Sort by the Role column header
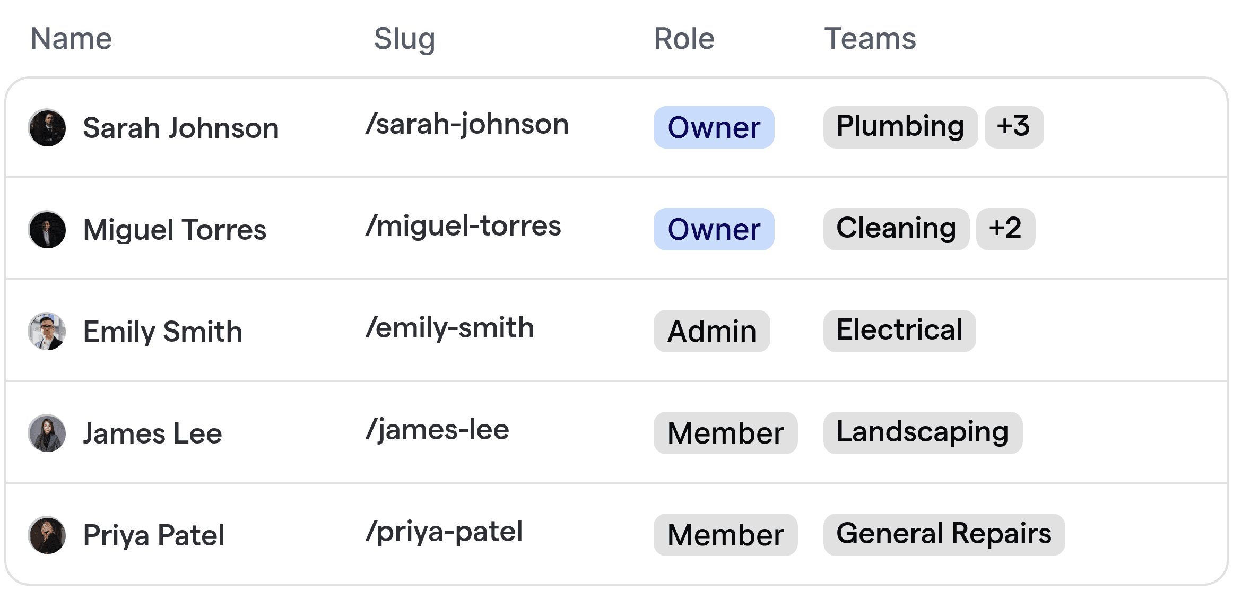The width and height of the screenshot is (1233, 590). tap(683, 38)
